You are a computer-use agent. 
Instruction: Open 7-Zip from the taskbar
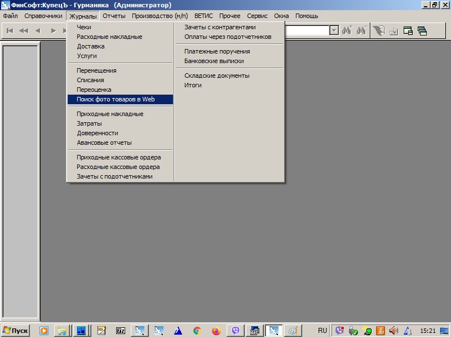[x=120, y=331]
